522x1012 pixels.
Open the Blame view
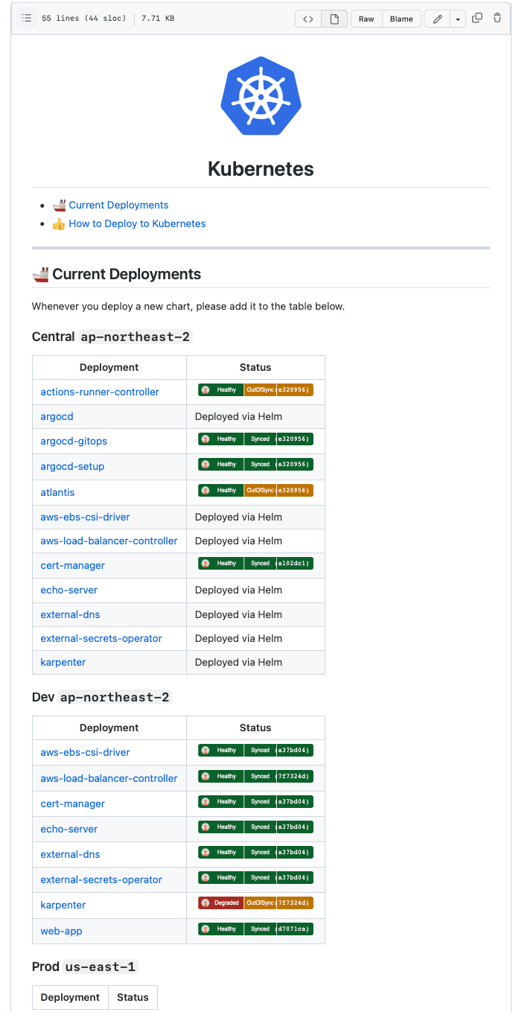point(401,19)
